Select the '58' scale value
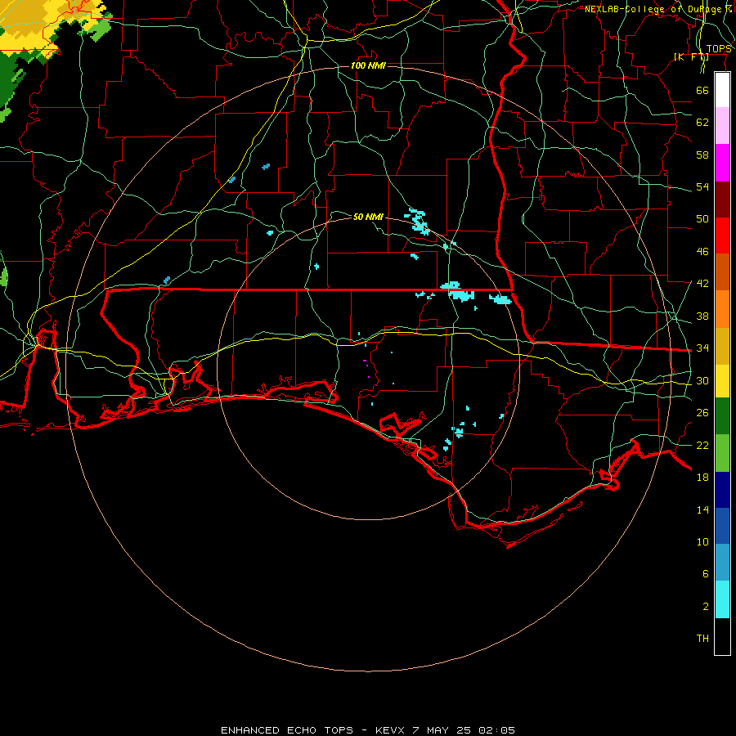736x736 pixels. (702, 155)
